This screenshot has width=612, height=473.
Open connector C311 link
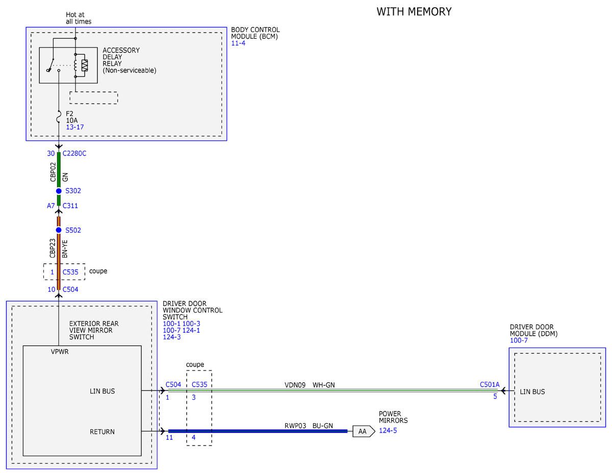point(70,206)
